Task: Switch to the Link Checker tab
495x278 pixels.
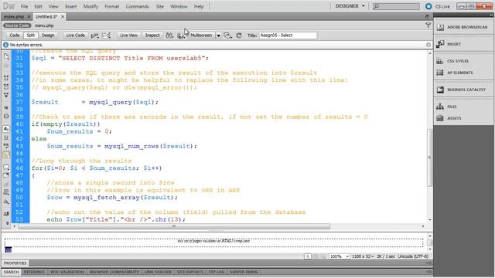Action: (158, 272)
